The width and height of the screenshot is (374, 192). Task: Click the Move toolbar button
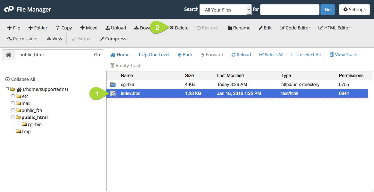(89, 28)
